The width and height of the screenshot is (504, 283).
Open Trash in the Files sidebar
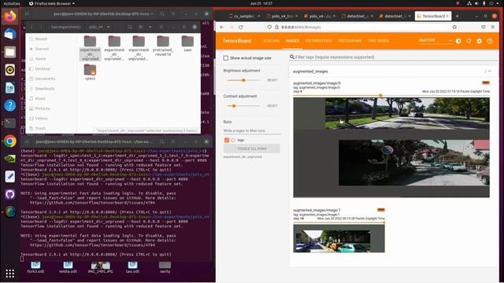click(x=40, y=128)
